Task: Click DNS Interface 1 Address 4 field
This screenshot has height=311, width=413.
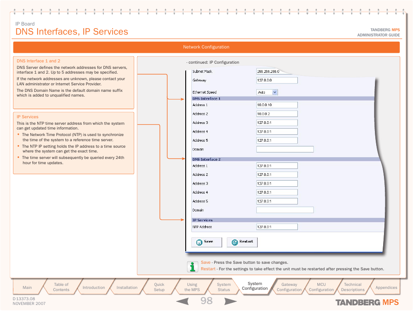Action: click(x=277, y=132)
